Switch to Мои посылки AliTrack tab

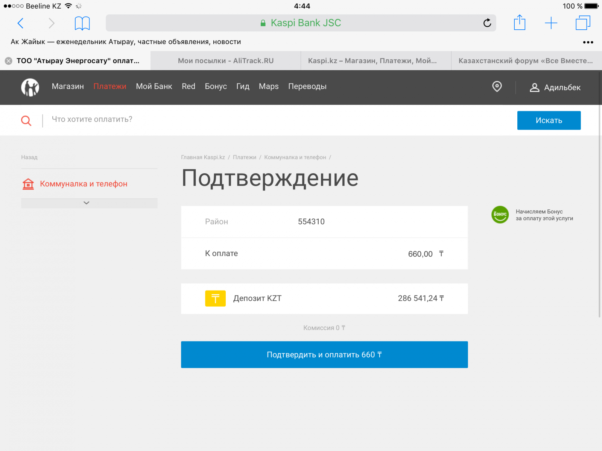226,61
